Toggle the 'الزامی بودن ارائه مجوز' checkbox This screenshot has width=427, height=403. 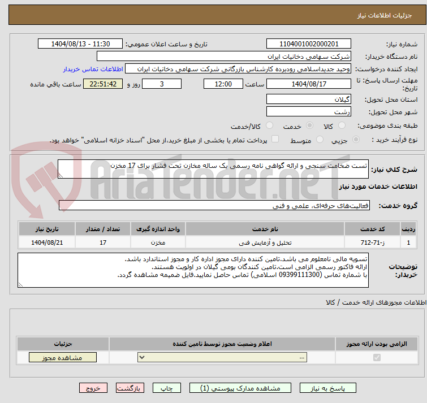[378, 358]
